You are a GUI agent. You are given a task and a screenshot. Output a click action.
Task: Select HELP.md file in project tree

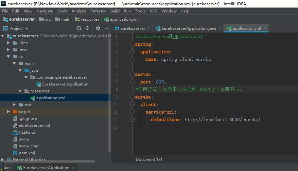click(x=26, y=132)
